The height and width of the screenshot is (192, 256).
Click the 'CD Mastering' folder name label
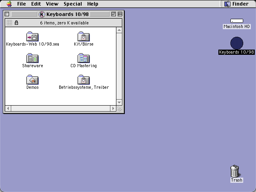[x=84, y=66]
